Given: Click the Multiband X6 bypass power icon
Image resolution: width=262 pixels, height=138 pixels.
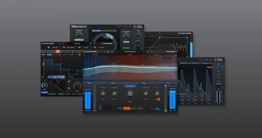Looking at the screenshot, I should tap(108, 52).
